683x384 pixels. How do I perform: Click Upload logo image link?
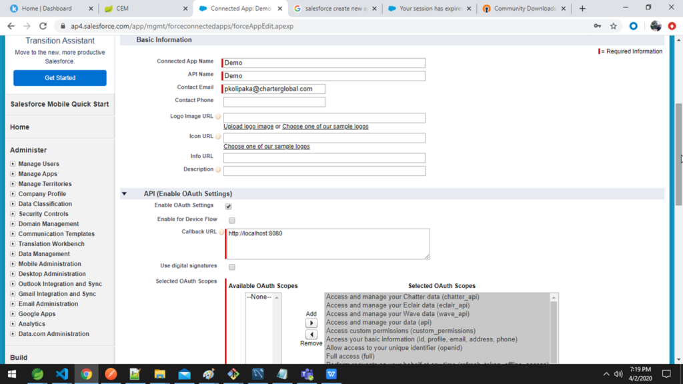(x=248, y=126)
